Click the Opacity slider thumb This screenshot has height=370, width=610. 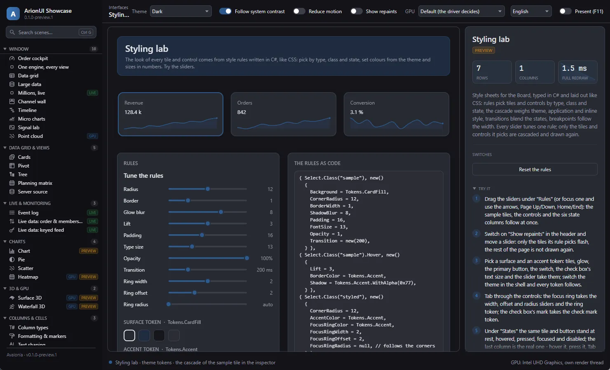[247, 258]
